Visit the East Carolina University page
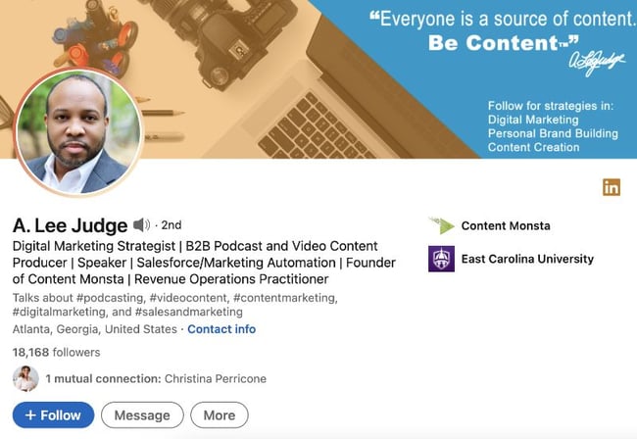The width and height of the screenshot is (637, 439). pos(527,259)
